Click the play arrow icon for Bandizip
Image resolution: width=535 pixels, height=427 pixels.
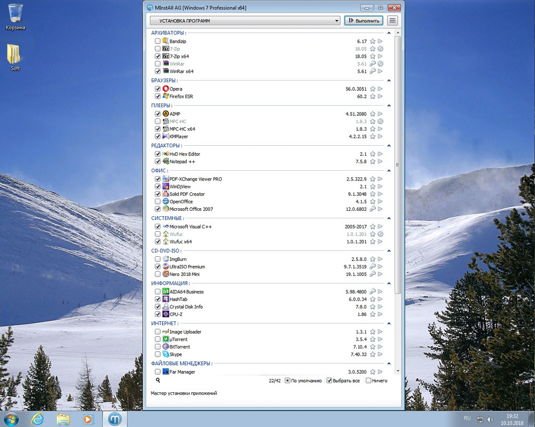tap(380, 41)
